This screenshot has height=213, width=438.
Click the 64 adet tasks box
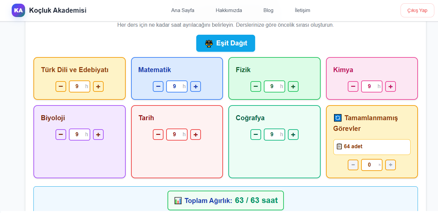[x=372, y=147]
